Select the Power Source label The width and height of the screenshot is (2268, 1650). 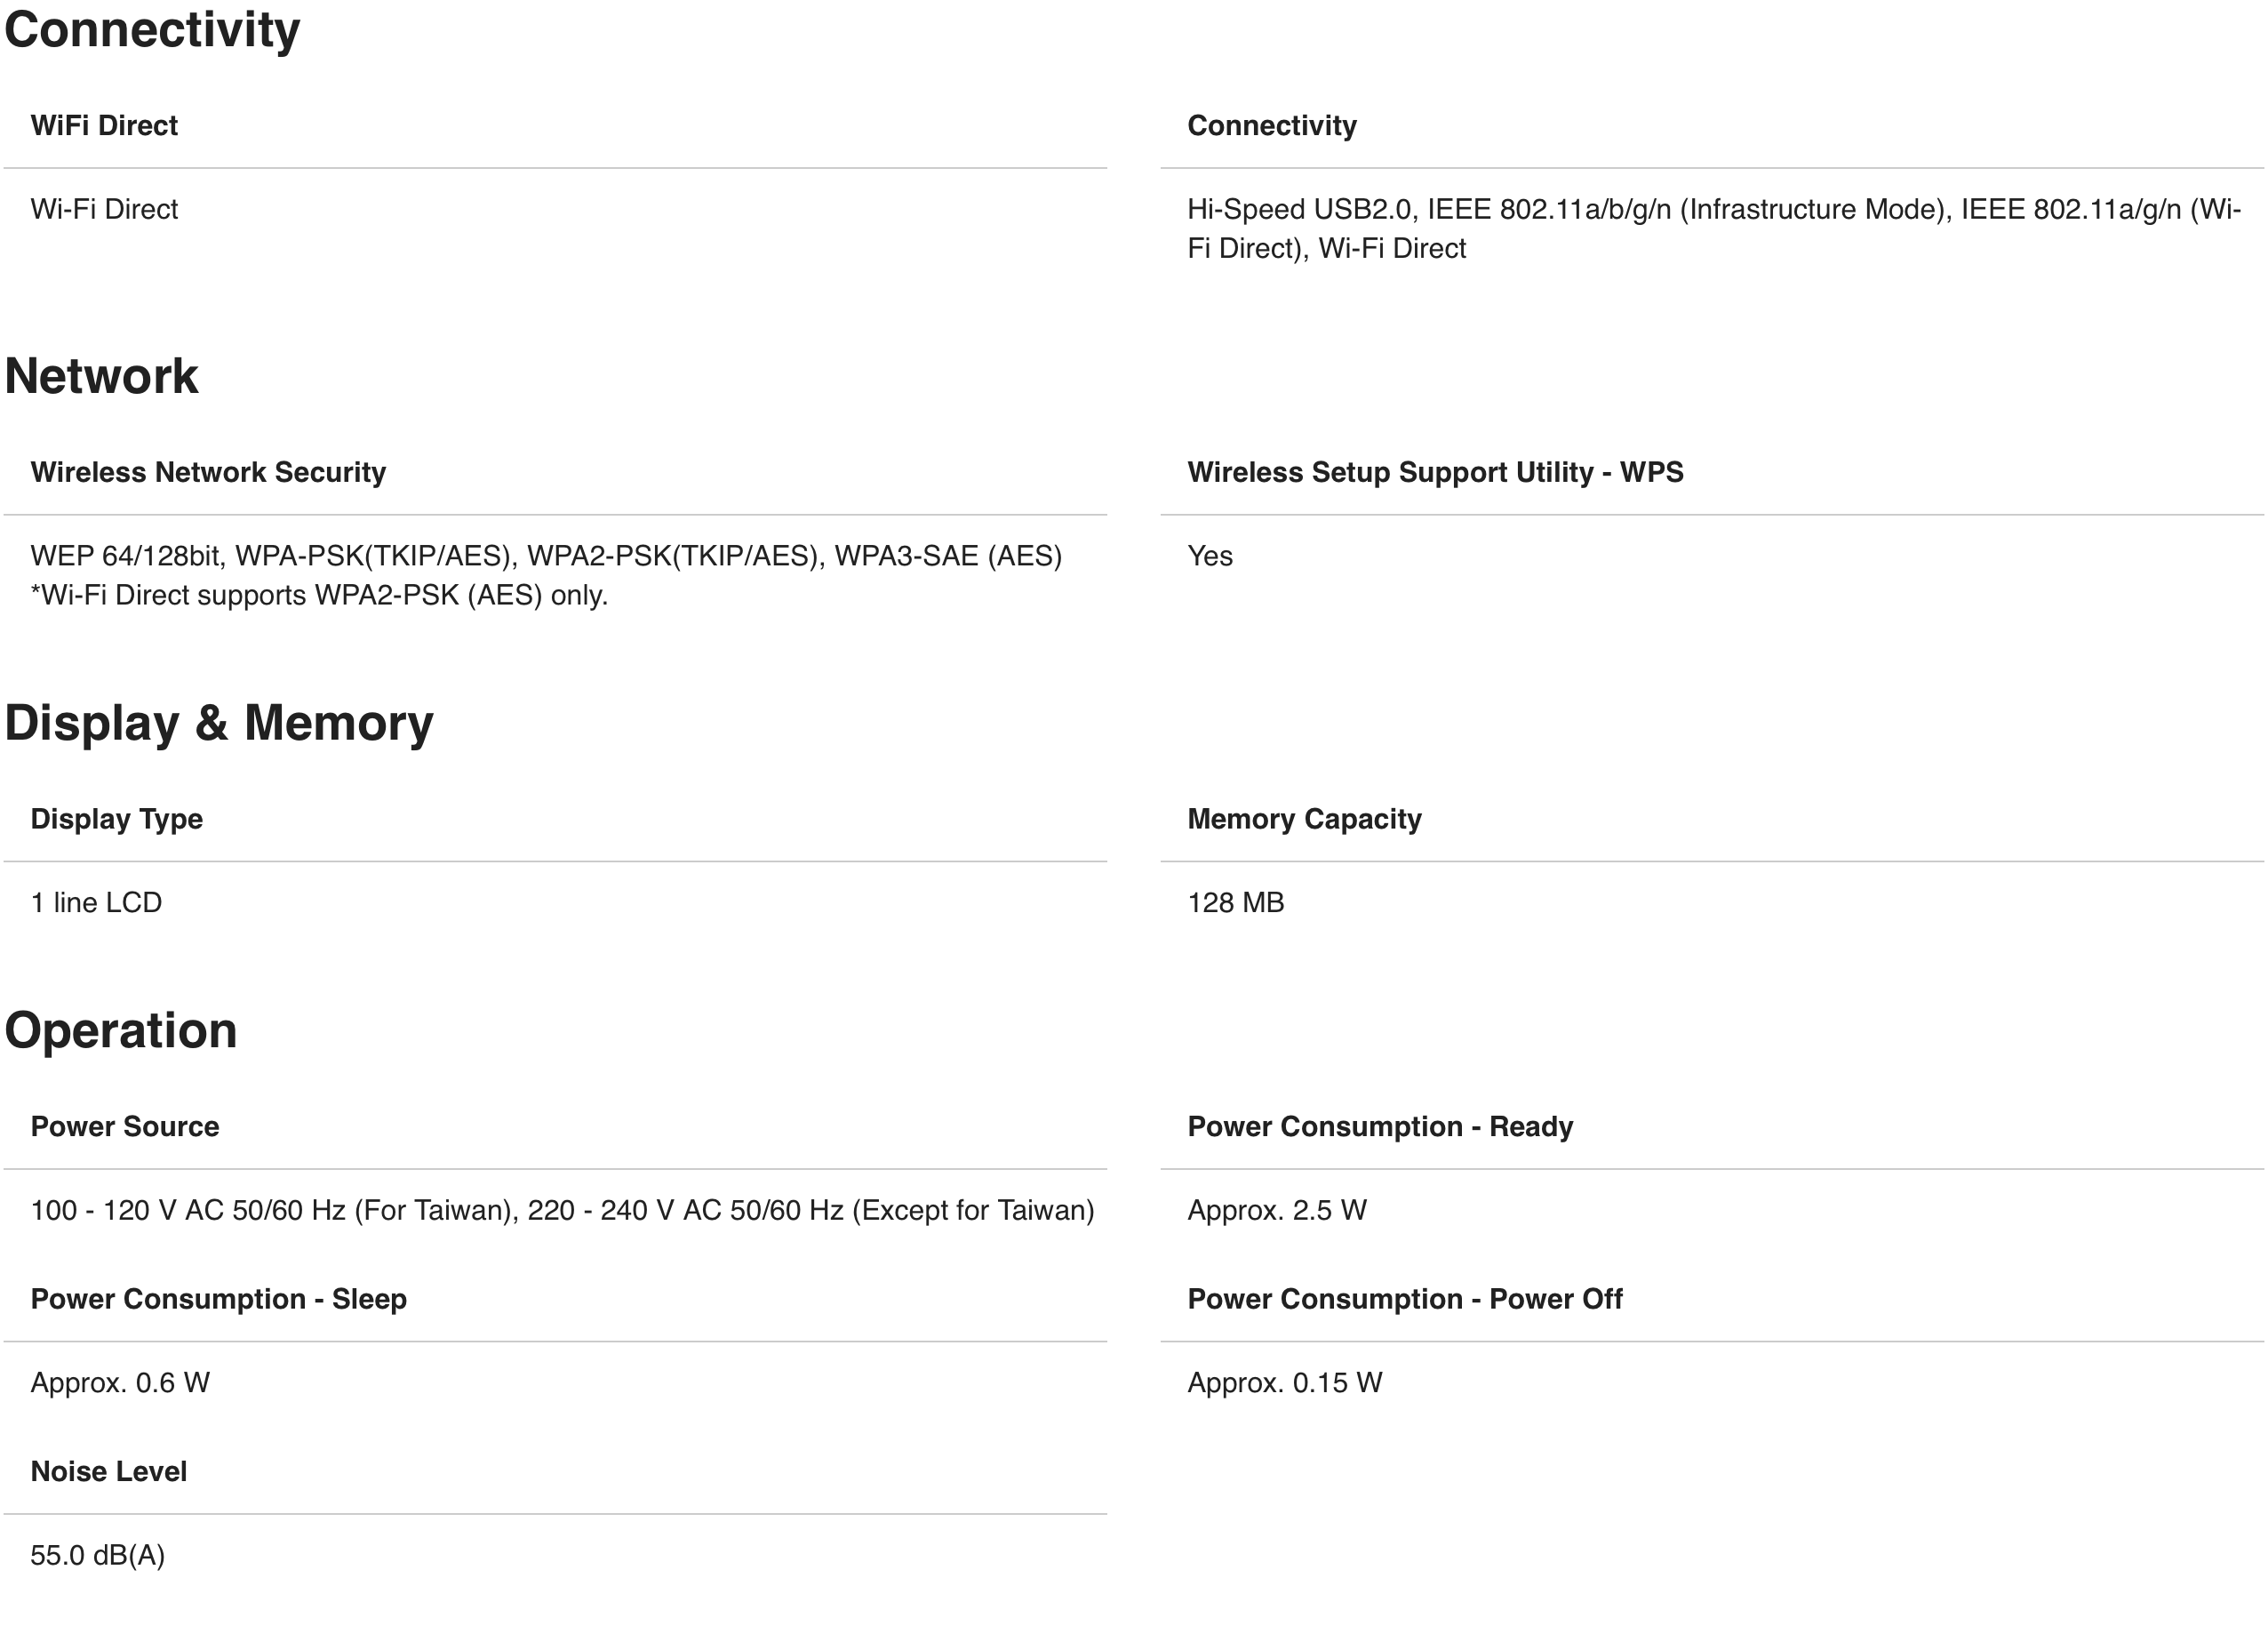[125, 1126]
